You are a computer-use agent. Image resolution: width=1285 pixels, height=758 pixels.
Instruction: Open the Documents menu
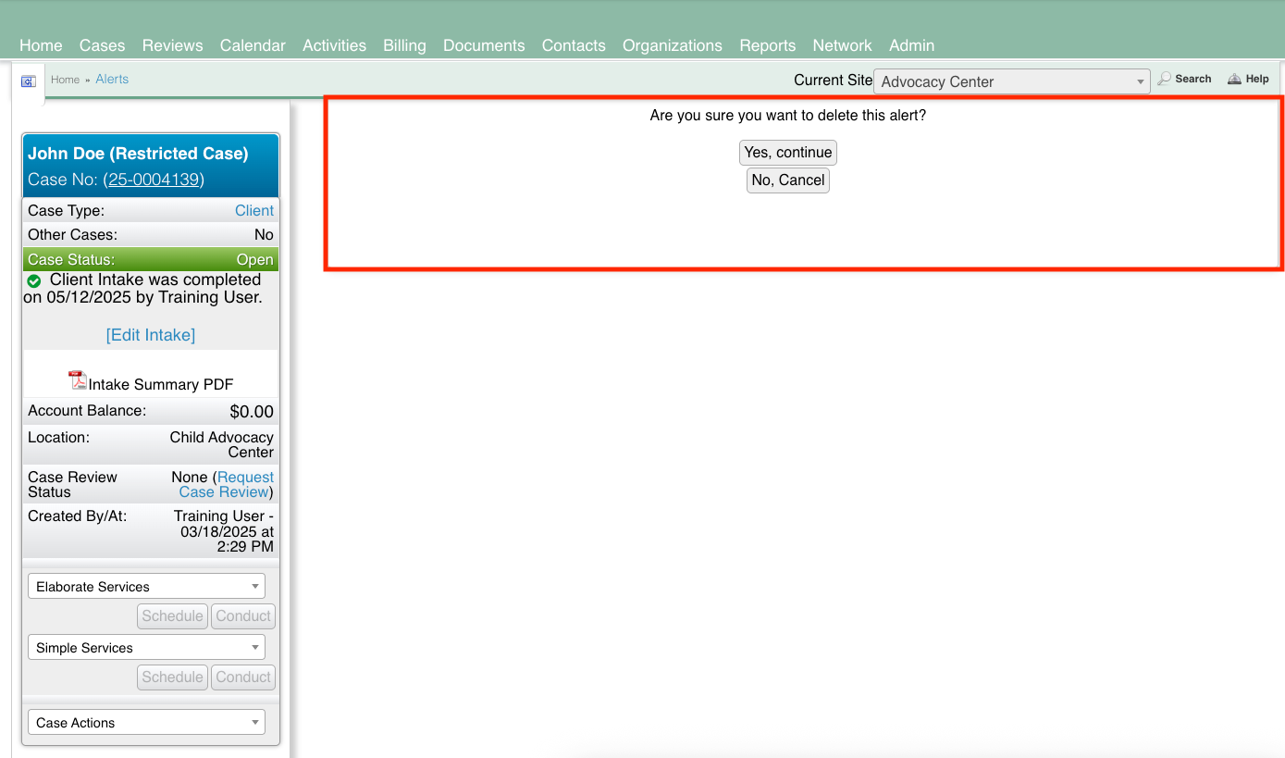click(484, 45)
